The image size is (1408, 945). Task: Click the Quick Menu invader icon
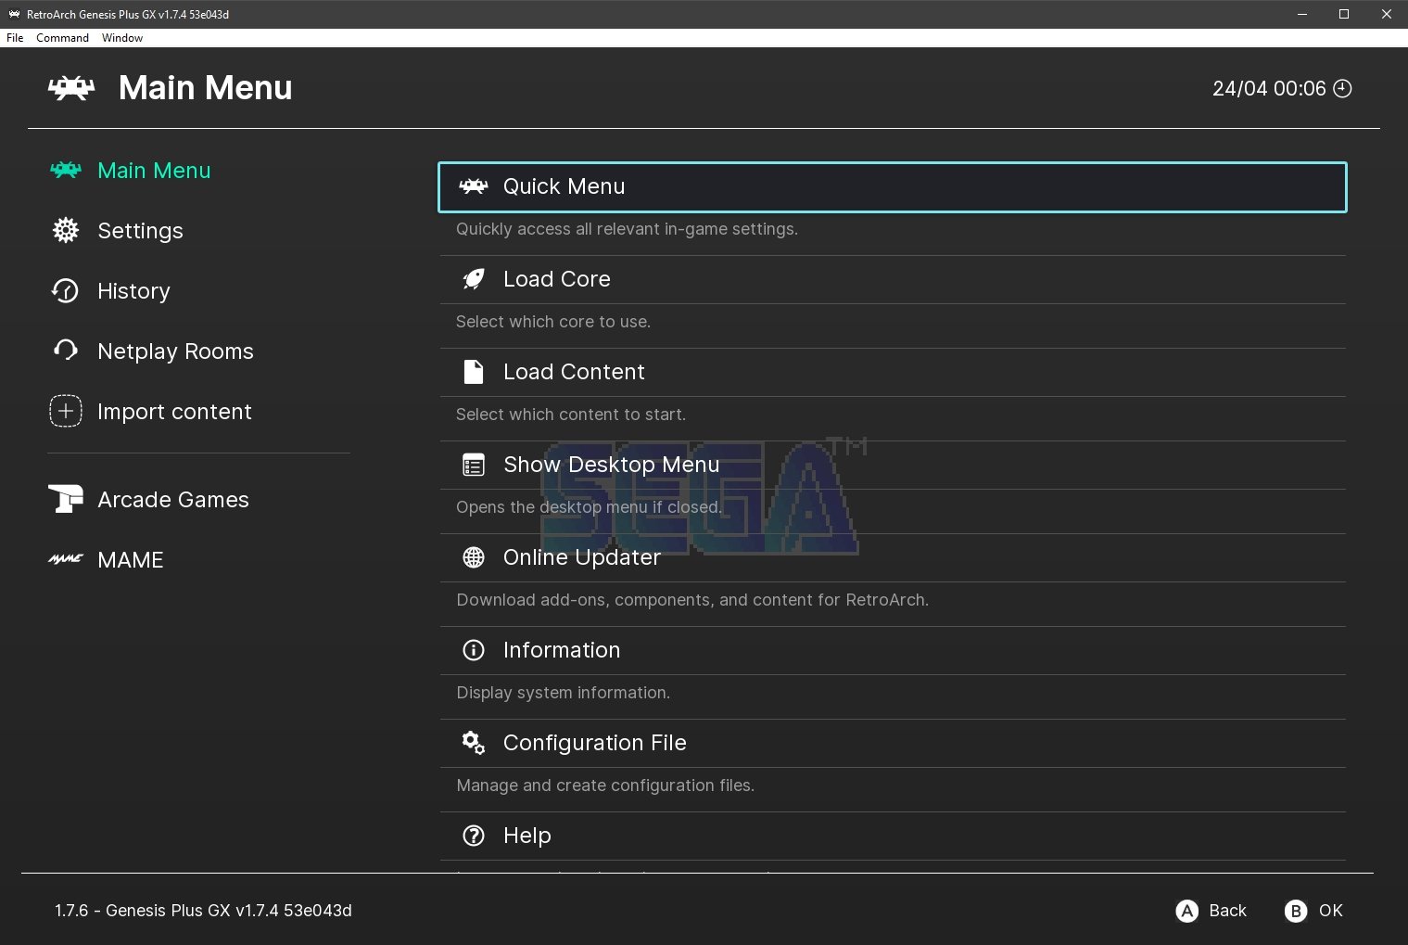tap(474, 186)
